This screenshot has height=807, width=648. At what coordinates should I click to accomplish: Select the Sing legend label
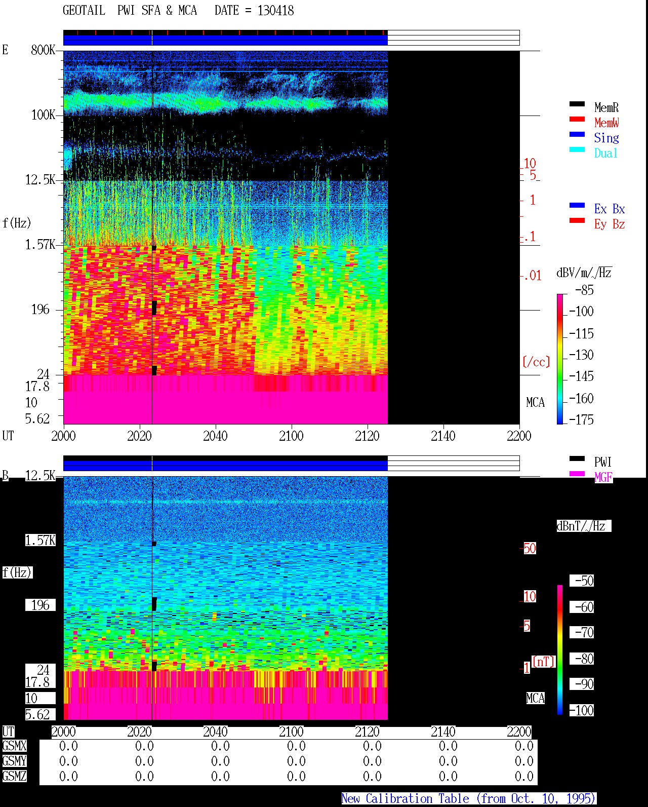(606, 138)
